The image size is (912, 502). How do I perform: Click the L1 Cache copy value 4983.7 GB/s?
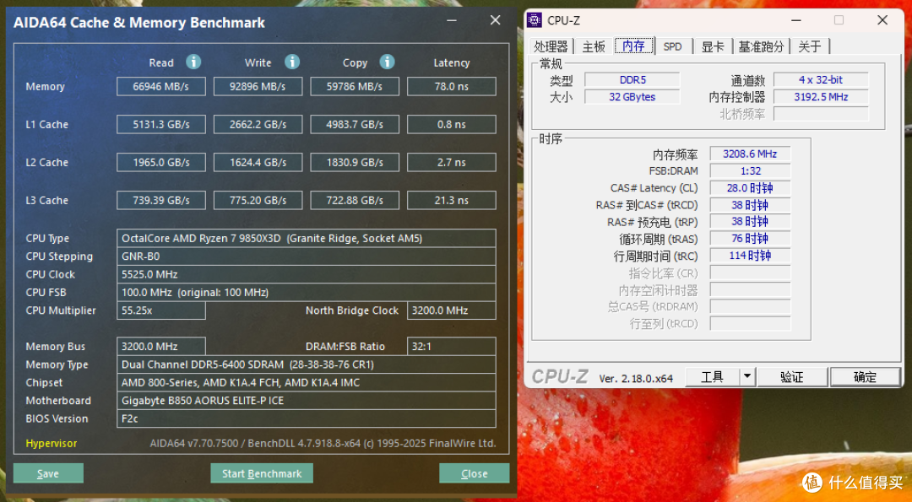[x=355, y=124]
